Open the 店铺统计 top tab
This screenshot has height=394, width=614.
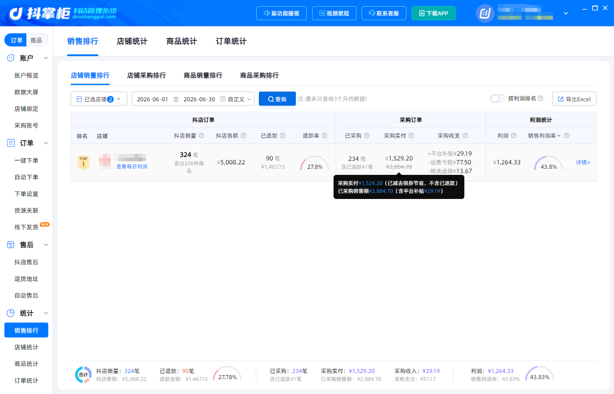[x=132, y=41]
